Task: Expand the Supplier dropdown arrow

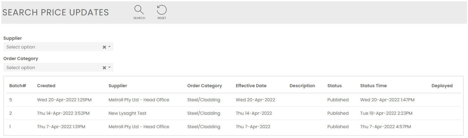Action: [109, 47]
